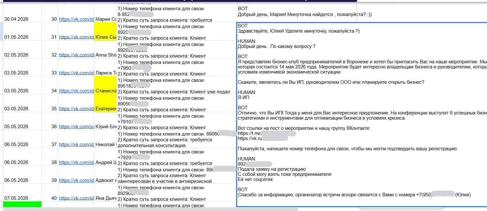Select the yellow name cell Юлия Сы

click(x=105, y=32)
